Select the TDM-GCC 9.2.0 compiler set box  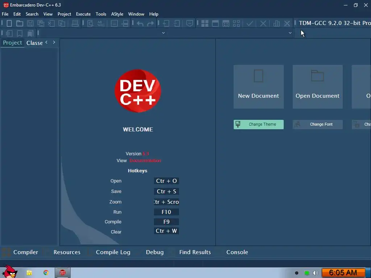[x=334, y=23]
